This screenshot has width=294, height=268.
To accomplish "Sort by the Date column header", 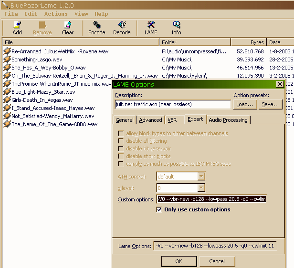I will (280, 42).
